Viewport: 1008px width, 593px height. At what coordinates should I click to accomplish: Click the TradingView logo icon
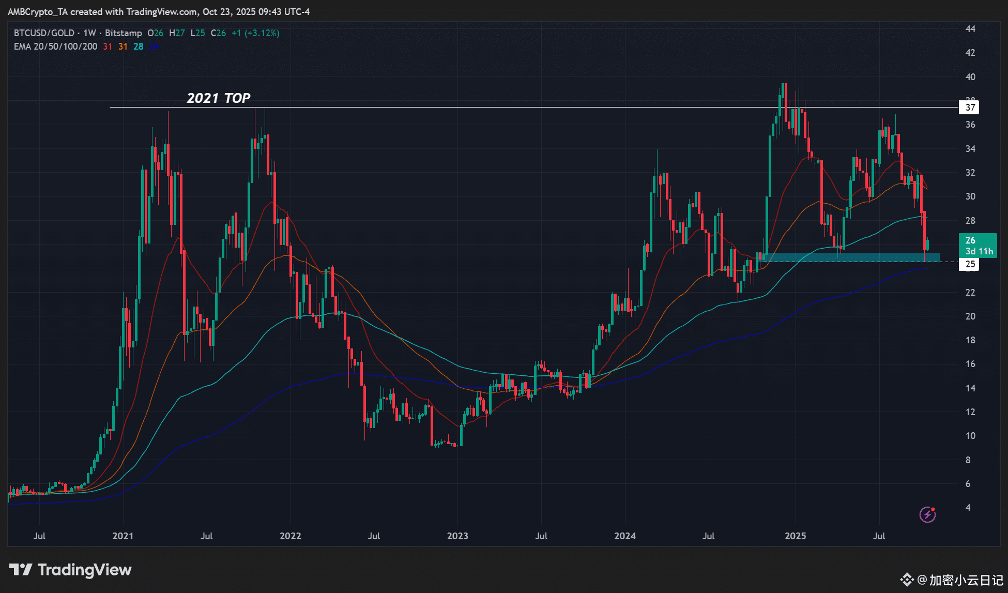click(x=21, y=570)
